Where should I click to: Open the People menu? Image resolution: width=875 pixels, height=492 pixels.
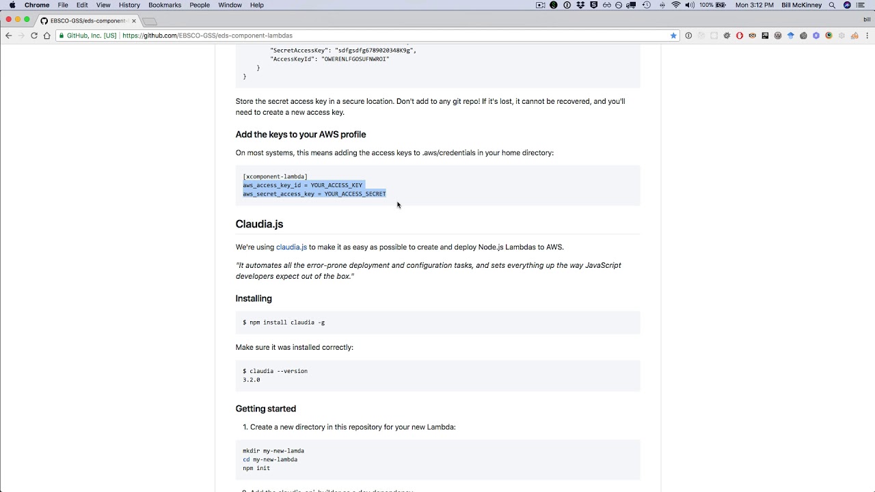pyautogui.click(x=200, y=5)
